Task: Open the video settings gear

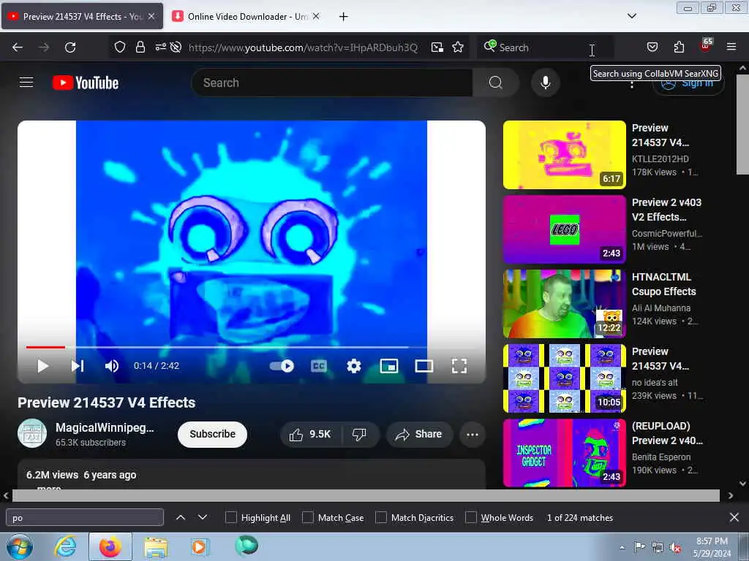Action: point(353,366)
